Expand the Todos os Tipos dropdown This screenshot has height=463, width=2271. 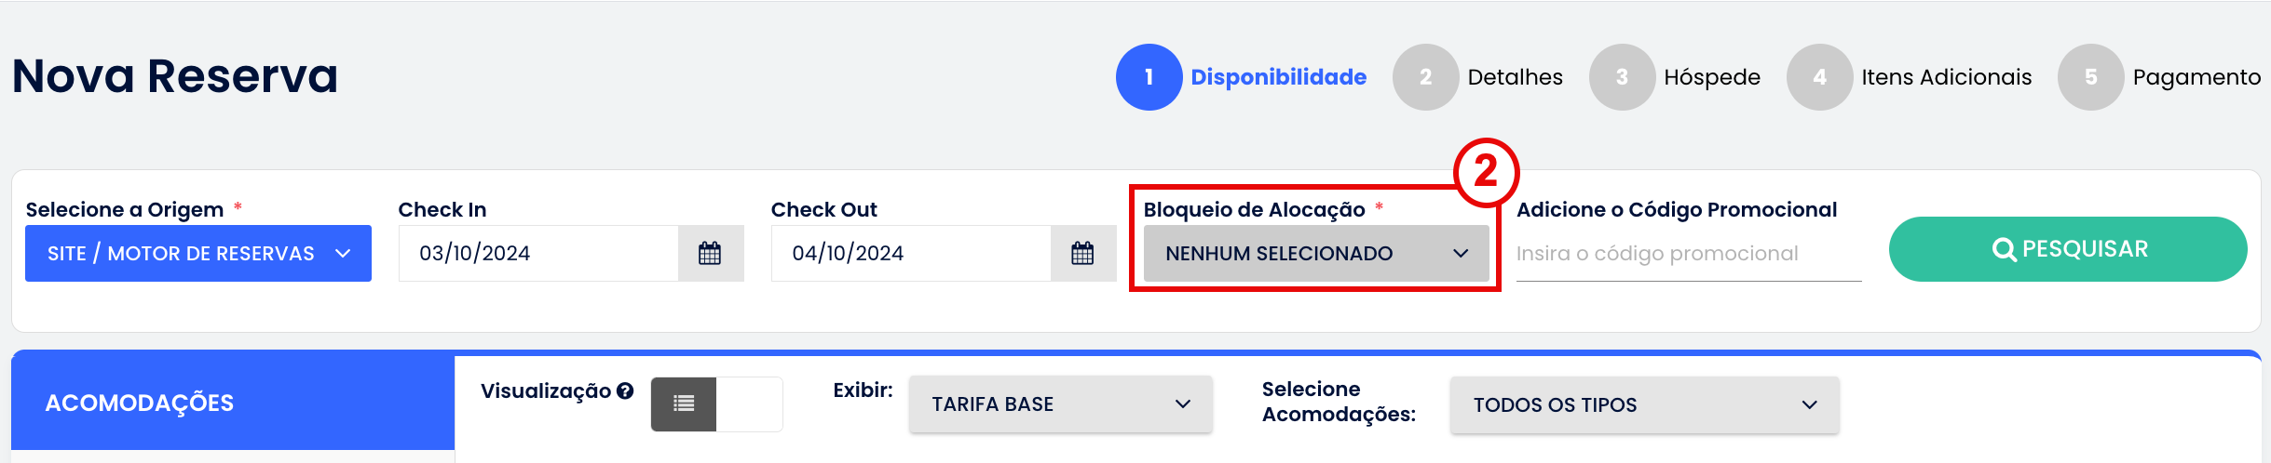coord(1644,404)
